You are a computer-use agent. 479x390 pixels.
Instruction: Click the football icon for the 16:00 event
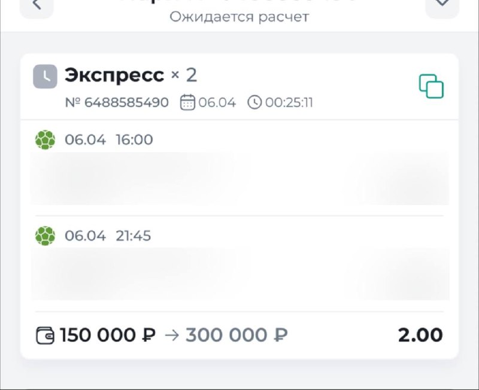coord(45,140)
